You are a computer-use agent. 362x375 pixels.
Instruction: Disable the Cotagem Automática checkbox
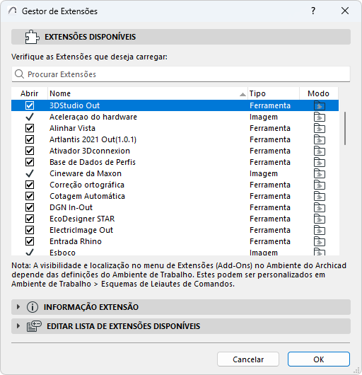[x=30, y=196]
